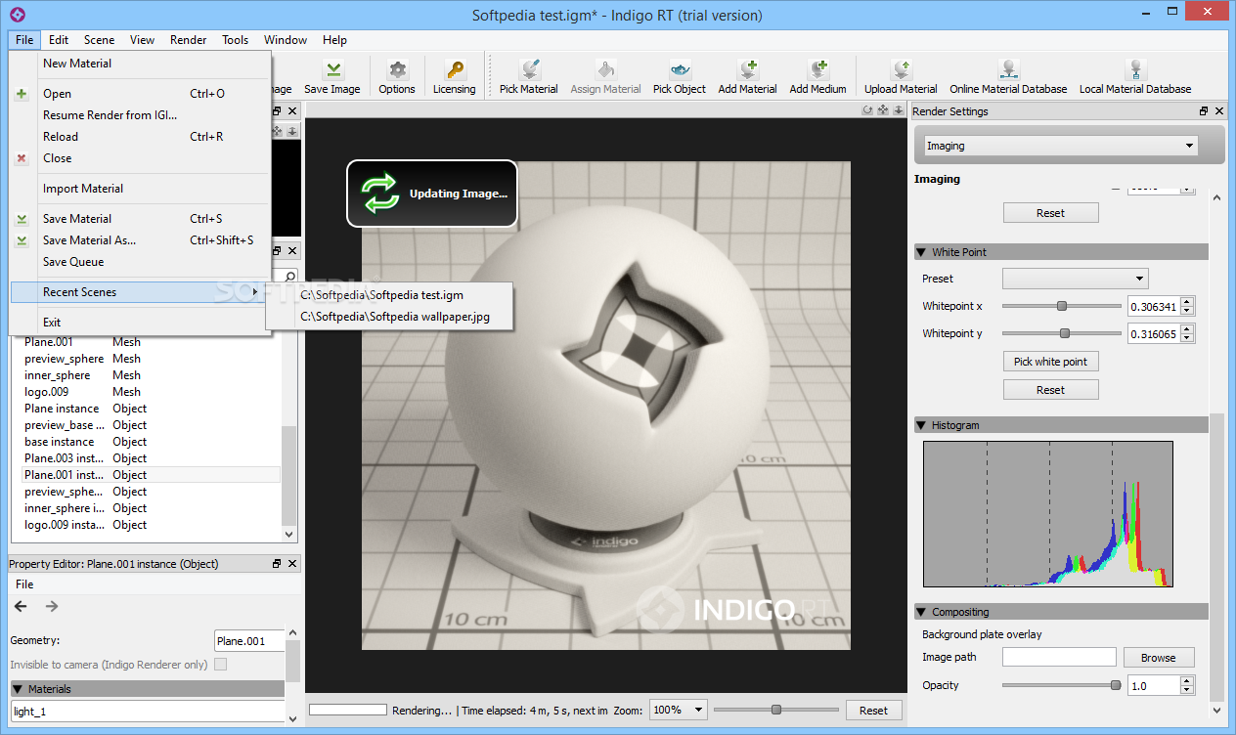The height and width of the screenshot is (735, 1236).
Task: Adjust the Whitepoint x slider
Action: 1061,306
